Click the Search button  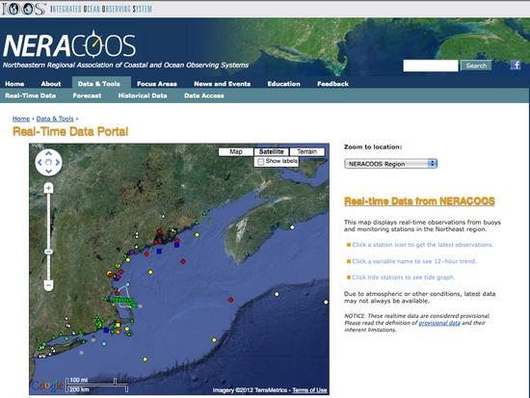tap(476, 66)
